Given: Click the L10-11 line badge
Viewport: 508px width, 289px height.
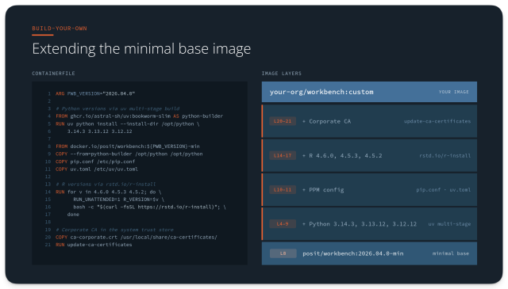Looking at the screenshot, I should click(283, 190).
